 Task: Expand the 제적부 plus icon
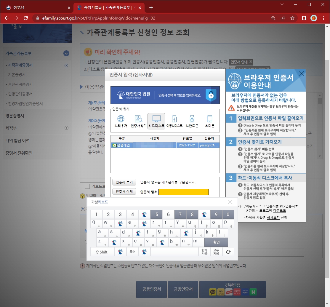[67, 128]
